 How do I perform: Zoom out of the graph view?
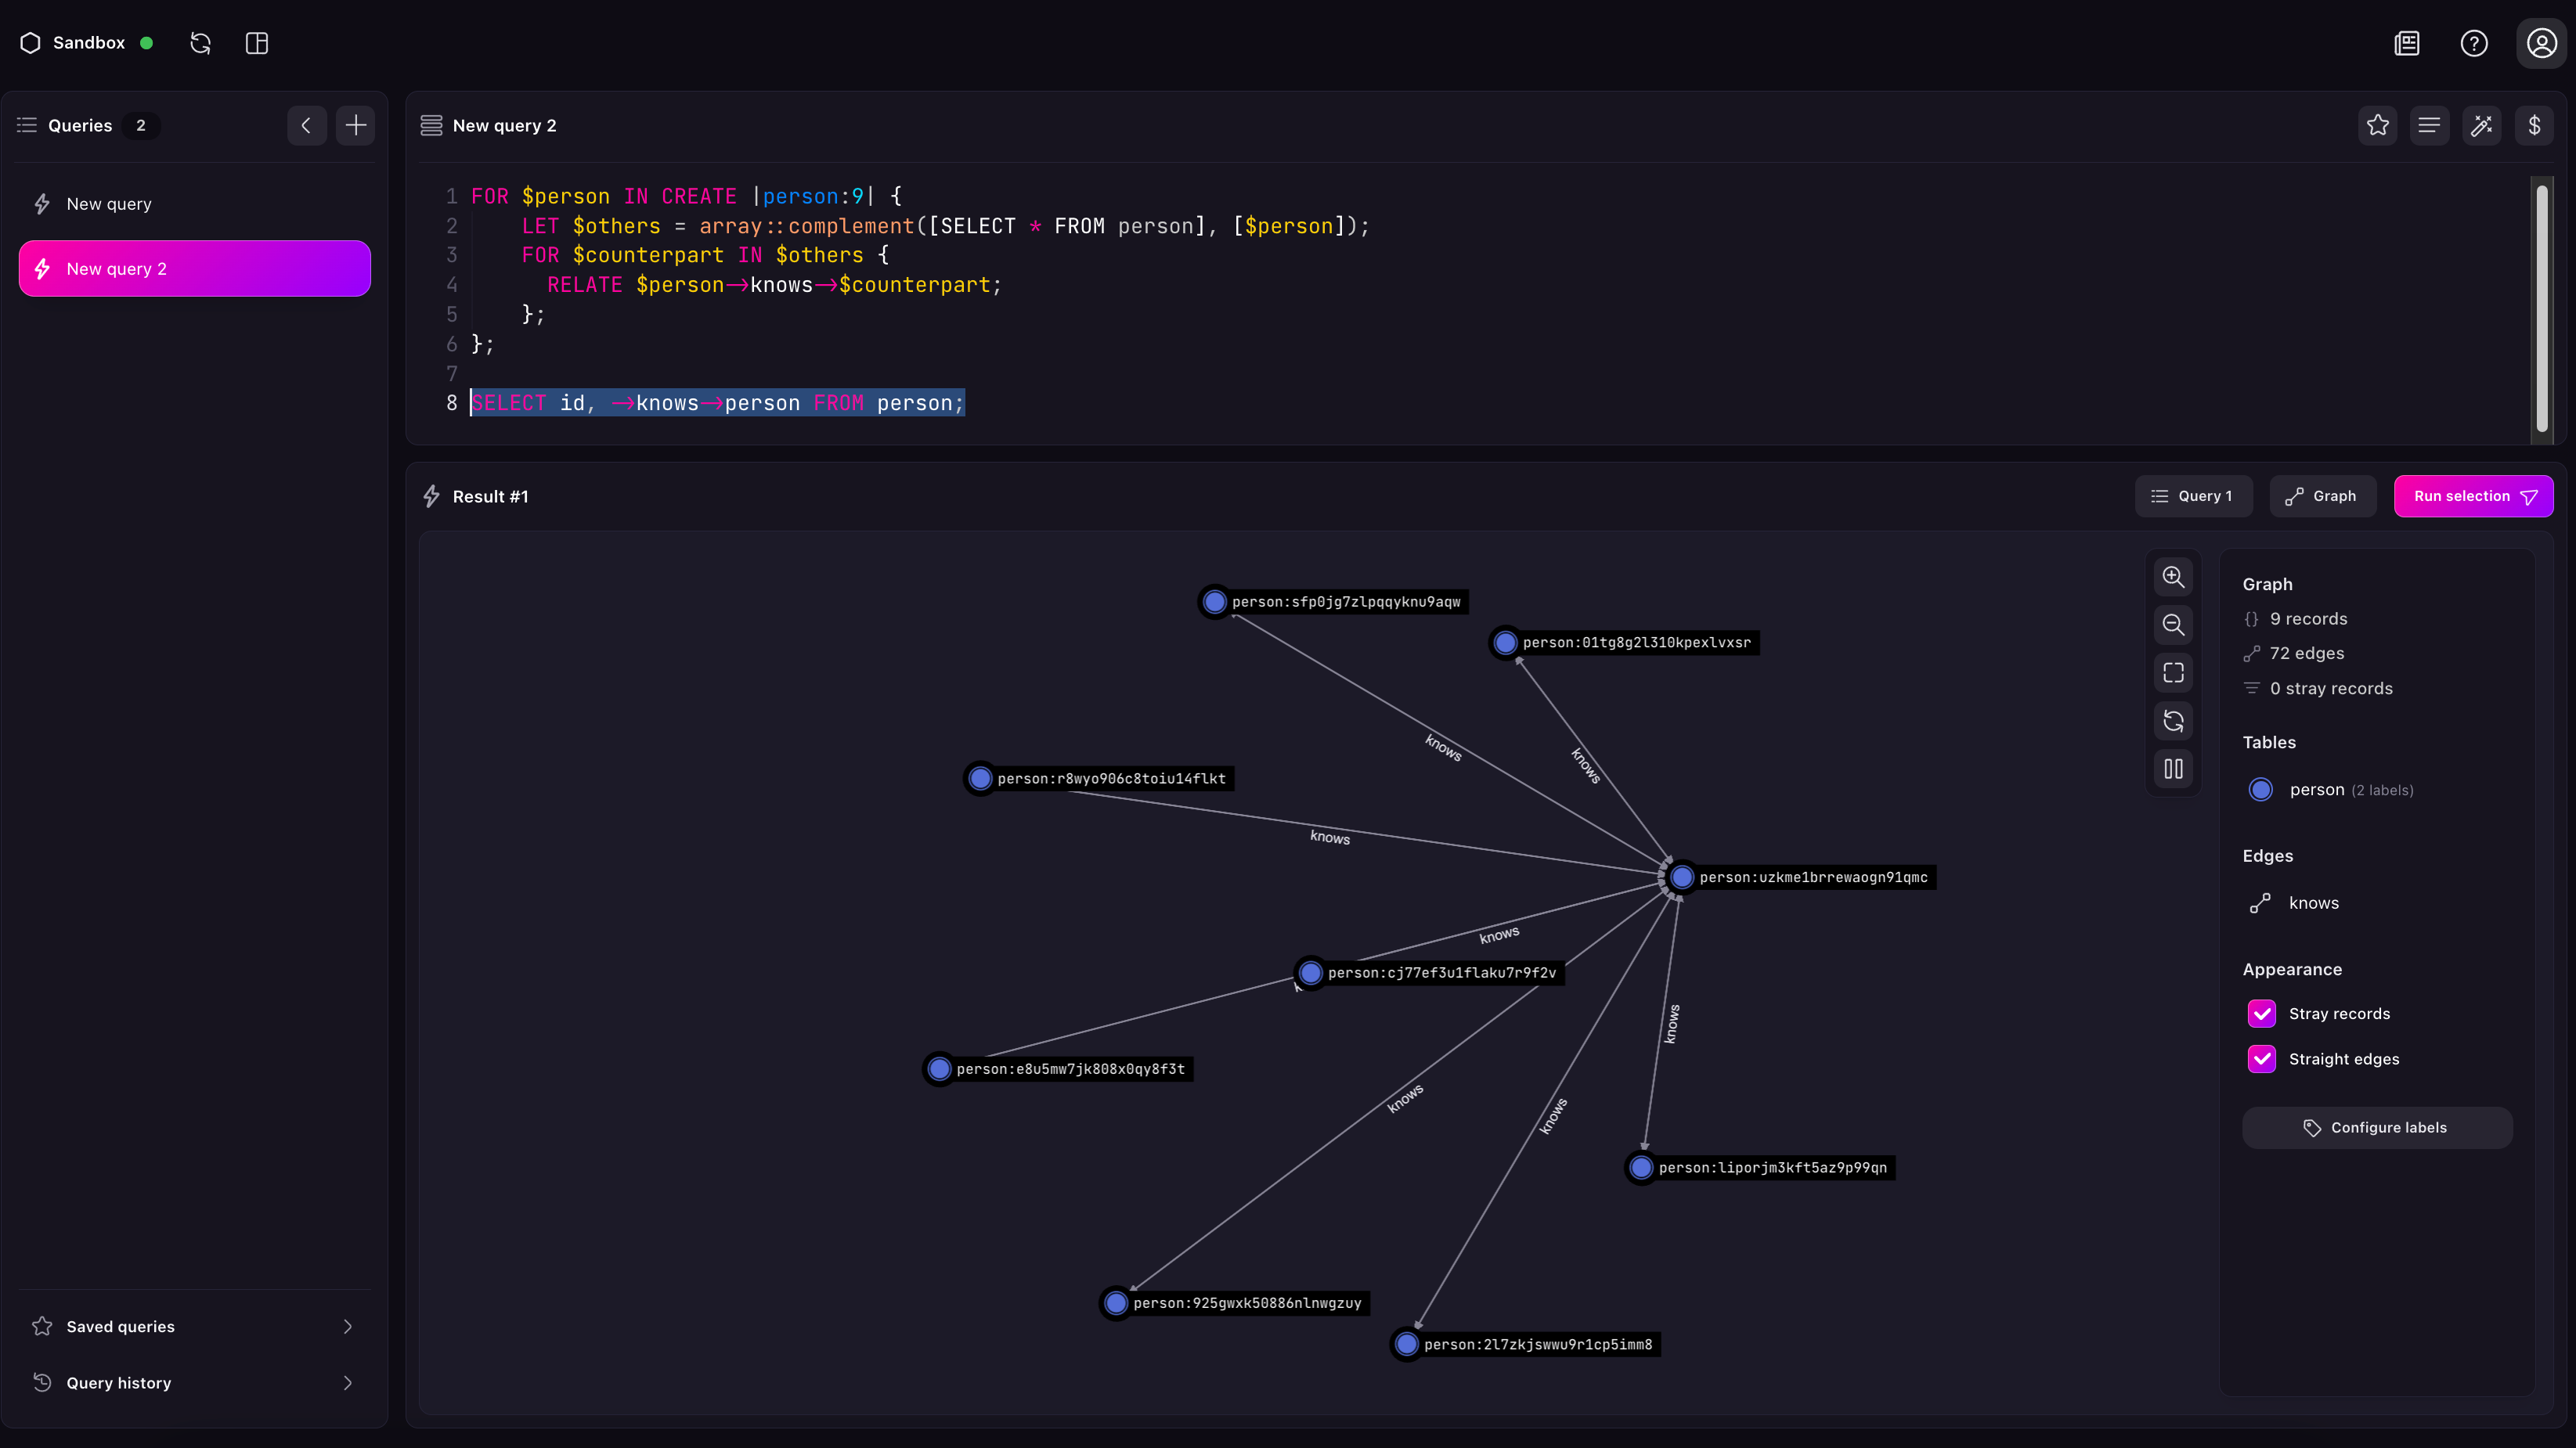2173,625
